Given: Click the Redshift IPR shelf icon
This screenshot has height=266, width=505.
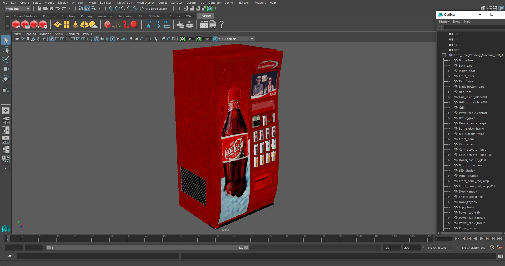Looking at the screenshot, I should (34, 24).
